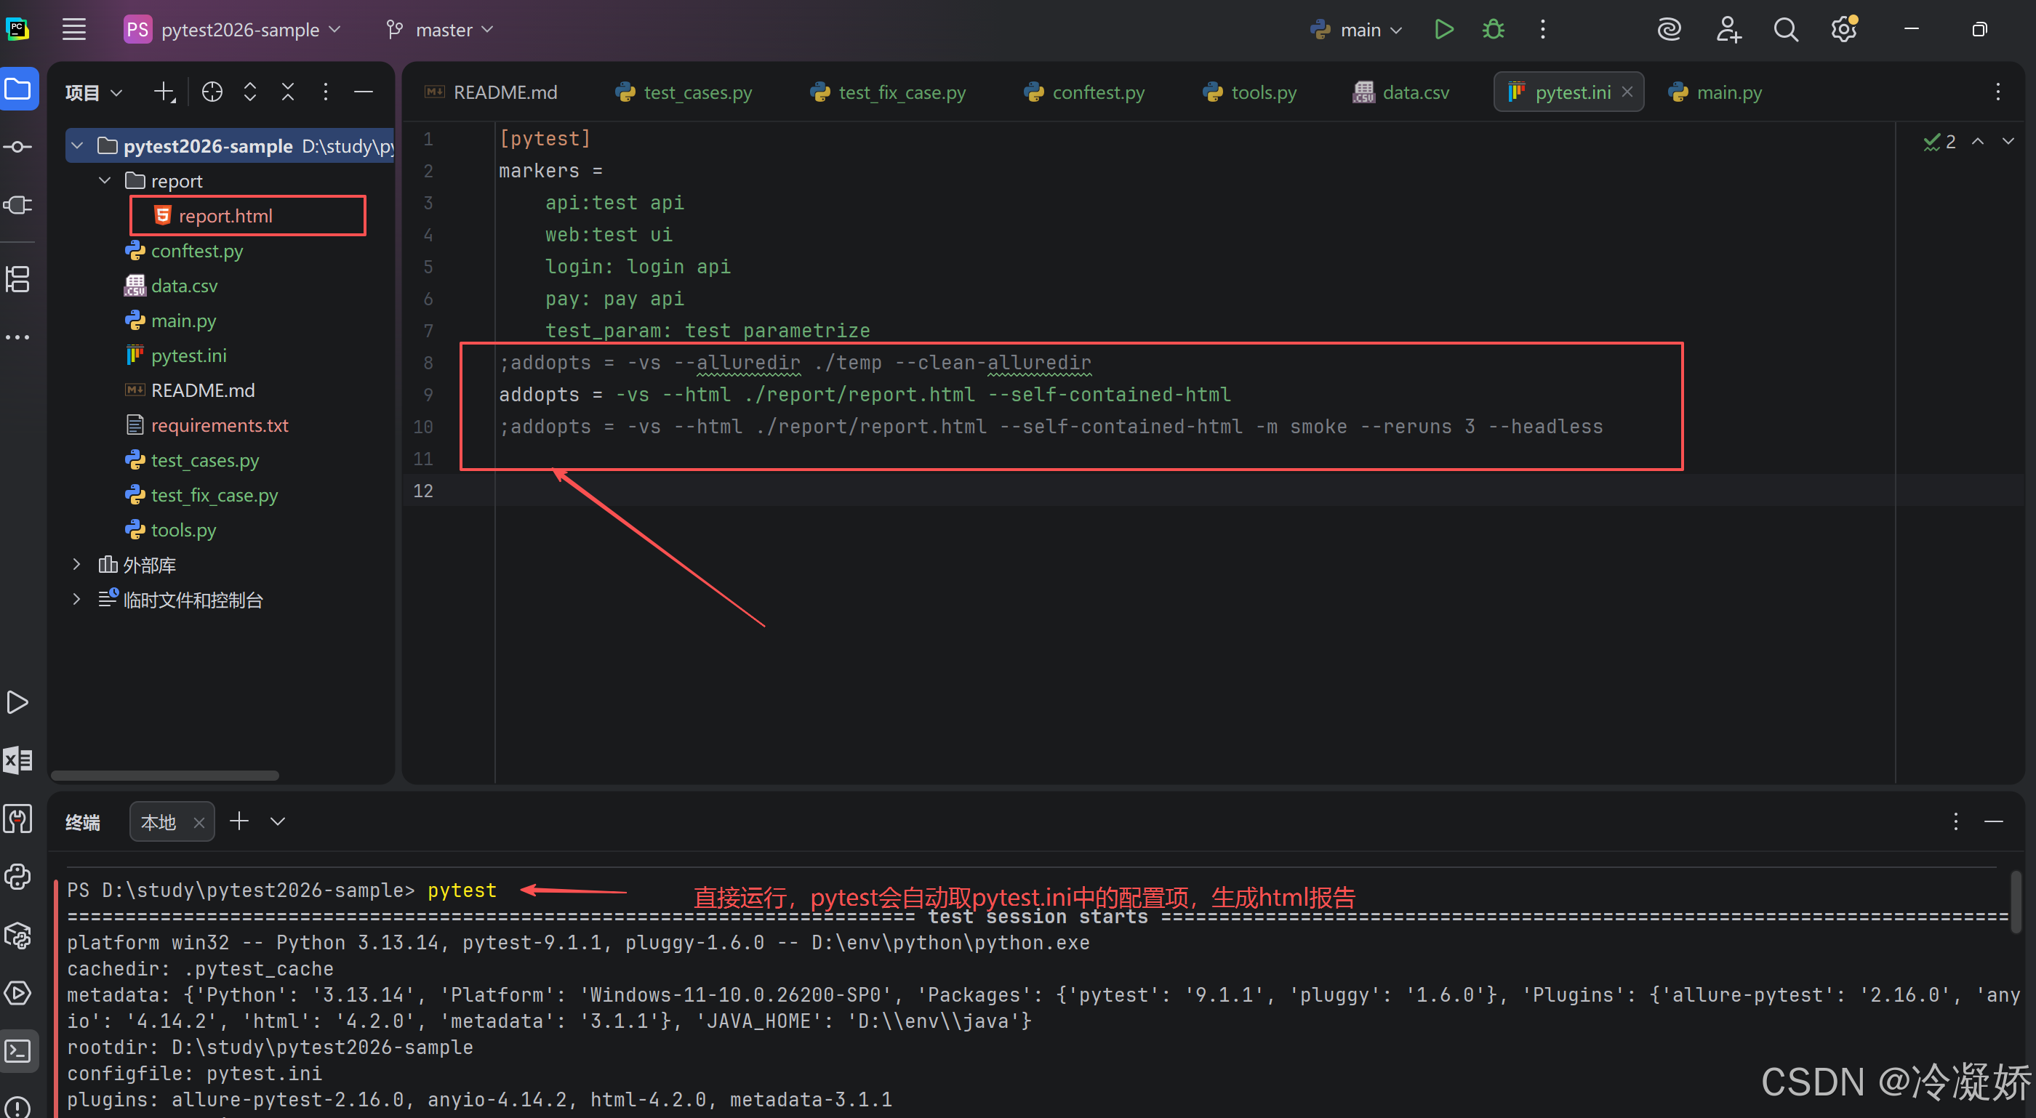Viewport: 2036px width, 1118px height.
Task: Open Search Everywhere magnifier
Action: [1785, 30]
